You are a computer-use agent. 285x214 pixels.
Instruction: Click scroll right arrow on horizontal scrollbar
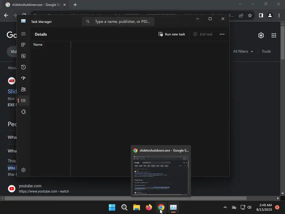278,198
